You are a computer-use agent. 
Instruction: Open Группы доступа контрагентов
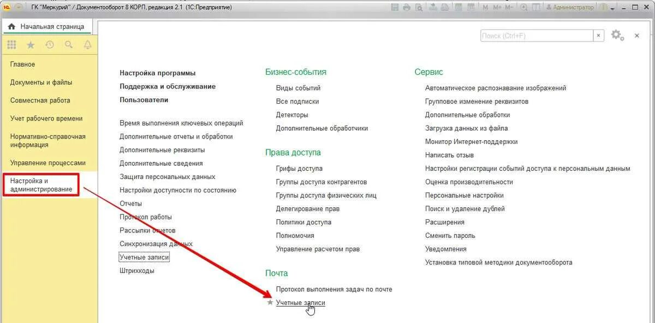pyautogui.click(x=321, y=182)
